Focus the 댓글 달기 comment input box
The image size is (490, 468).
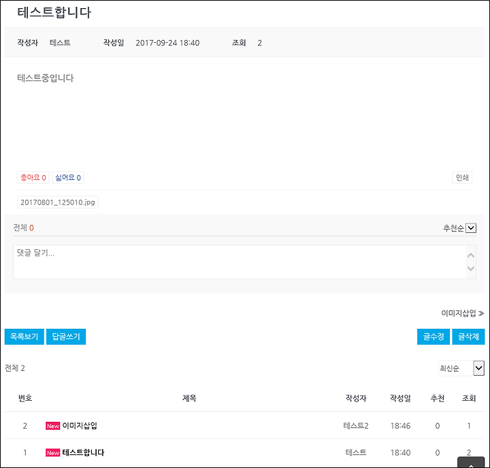coord(240,262)
